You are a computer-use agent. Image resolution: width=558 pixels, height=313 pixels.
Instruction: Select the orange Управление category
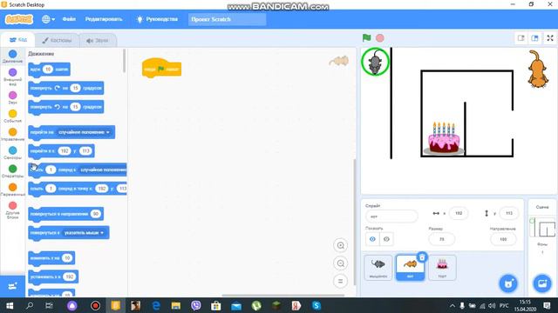pyautogui.click(x=12, y=135)
